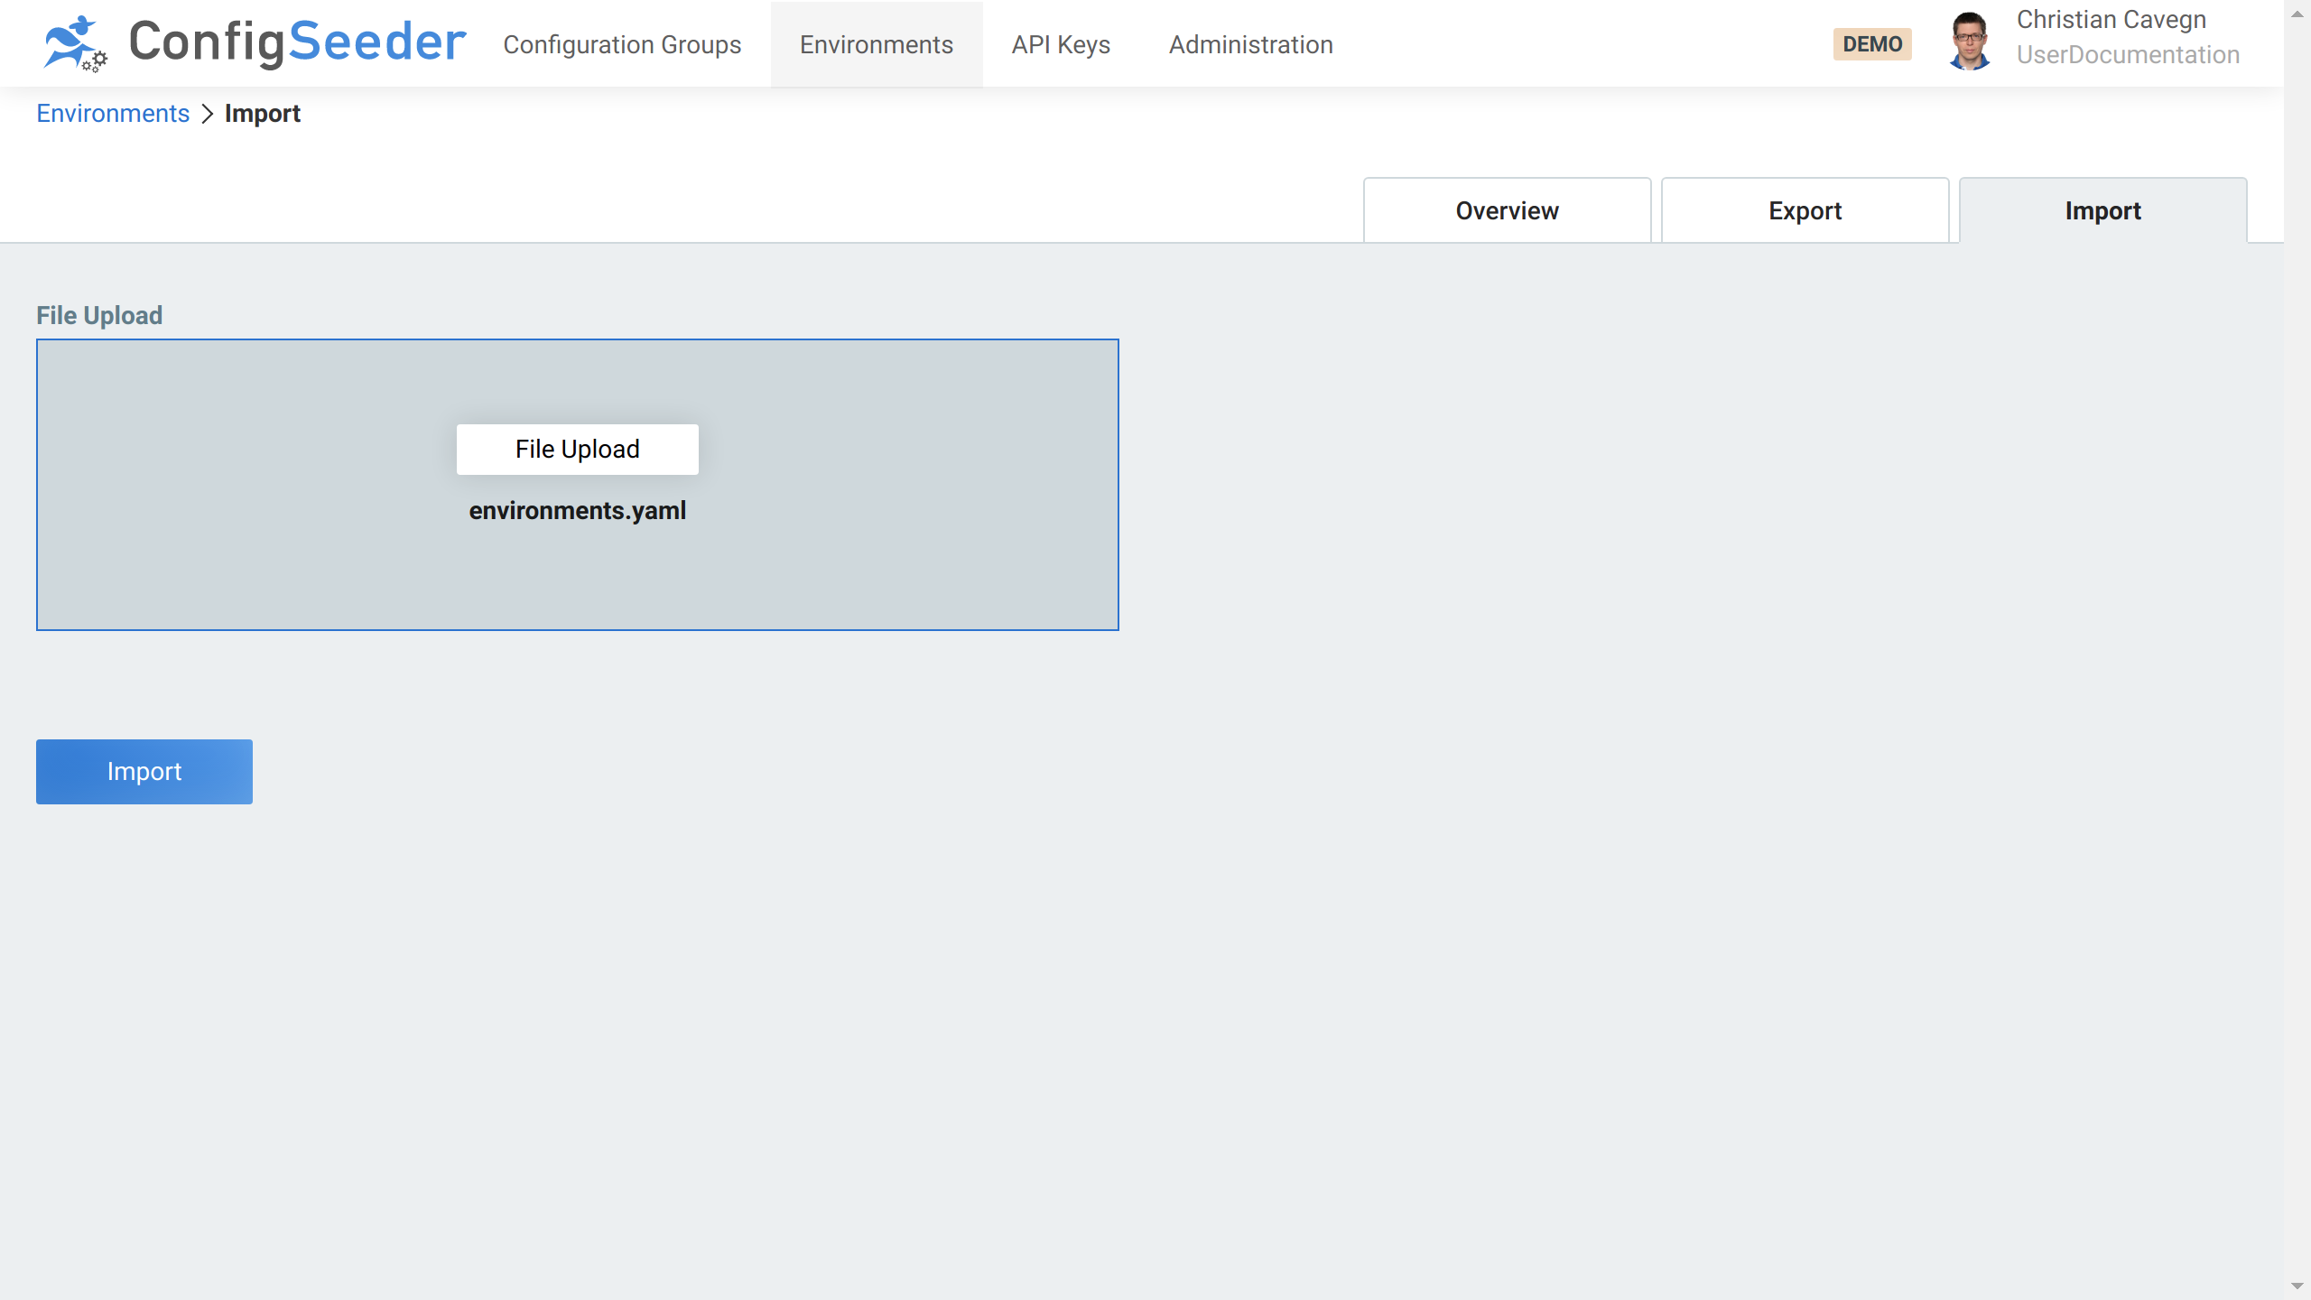This screenshot has height=1300, width=2311.
Task: Switch to the Export tab
Action: [x=1805, y=210]
